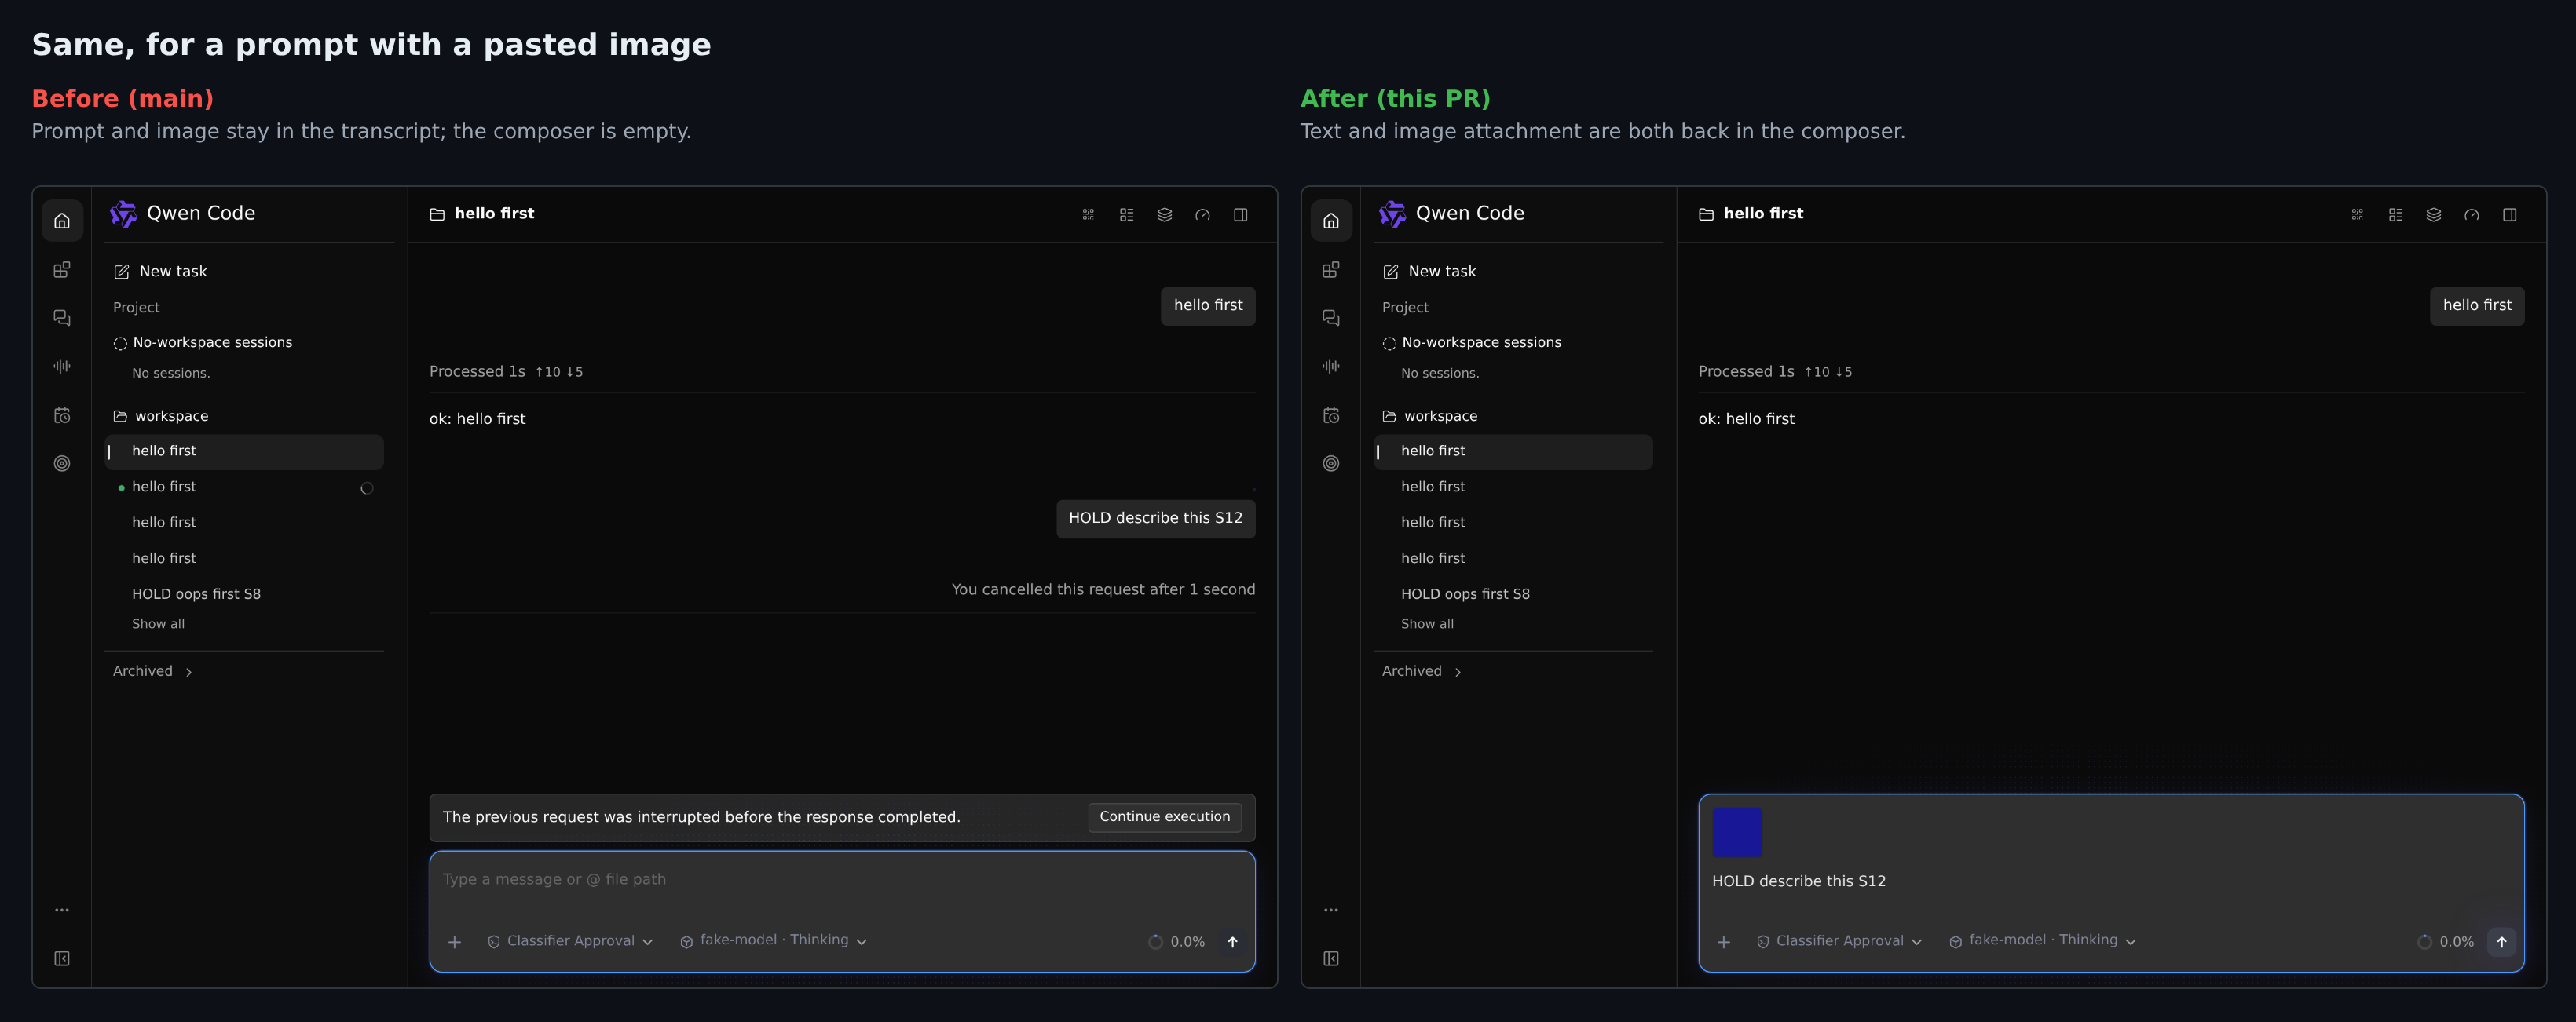Click 0.0% context usage indicator in Before composer
The width and height of the screenshot is (2576, 1022).
[x=1177, y=942]
